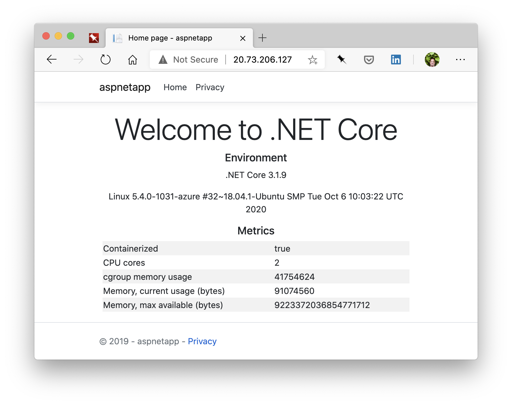Add this page to favorites

pyautogui.click(x=312, y=60)
